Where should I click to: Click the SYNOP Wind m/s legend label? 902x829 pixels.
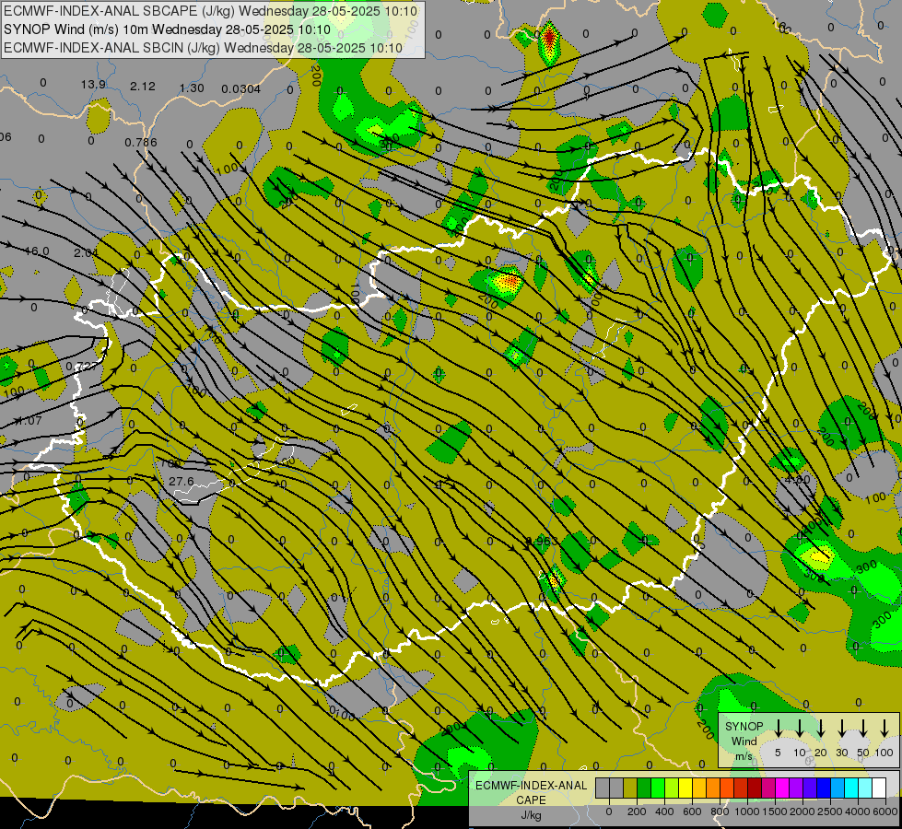744,741
